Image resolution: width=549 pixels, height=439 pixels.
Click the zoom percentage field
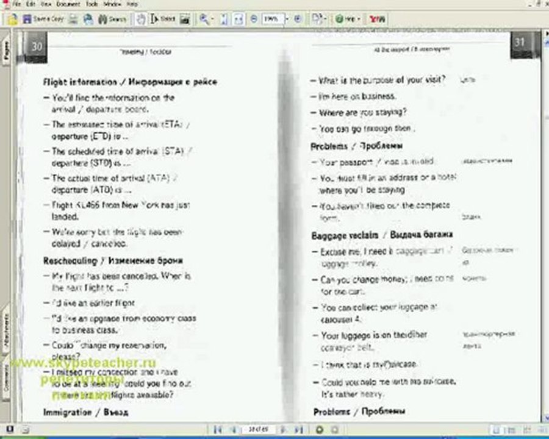coord(273,19)
